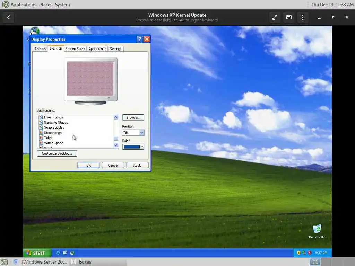Click the background list scrollbar thumb
This screenshot has height=266, width=355.
pyautogui.click(x=116, y=139)
